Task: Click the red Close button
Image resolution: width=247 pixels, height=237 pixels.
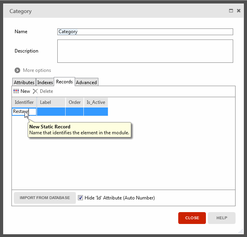Action: 192,218
